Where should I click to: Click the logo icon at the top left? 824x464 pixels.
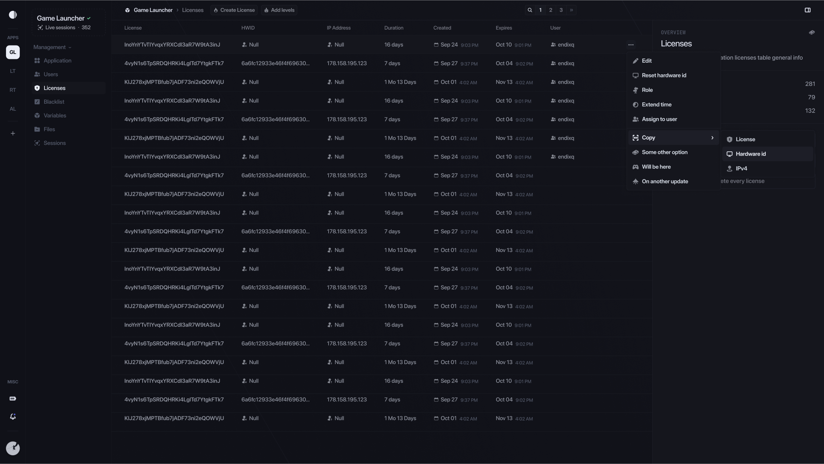(x=13, y=15)
